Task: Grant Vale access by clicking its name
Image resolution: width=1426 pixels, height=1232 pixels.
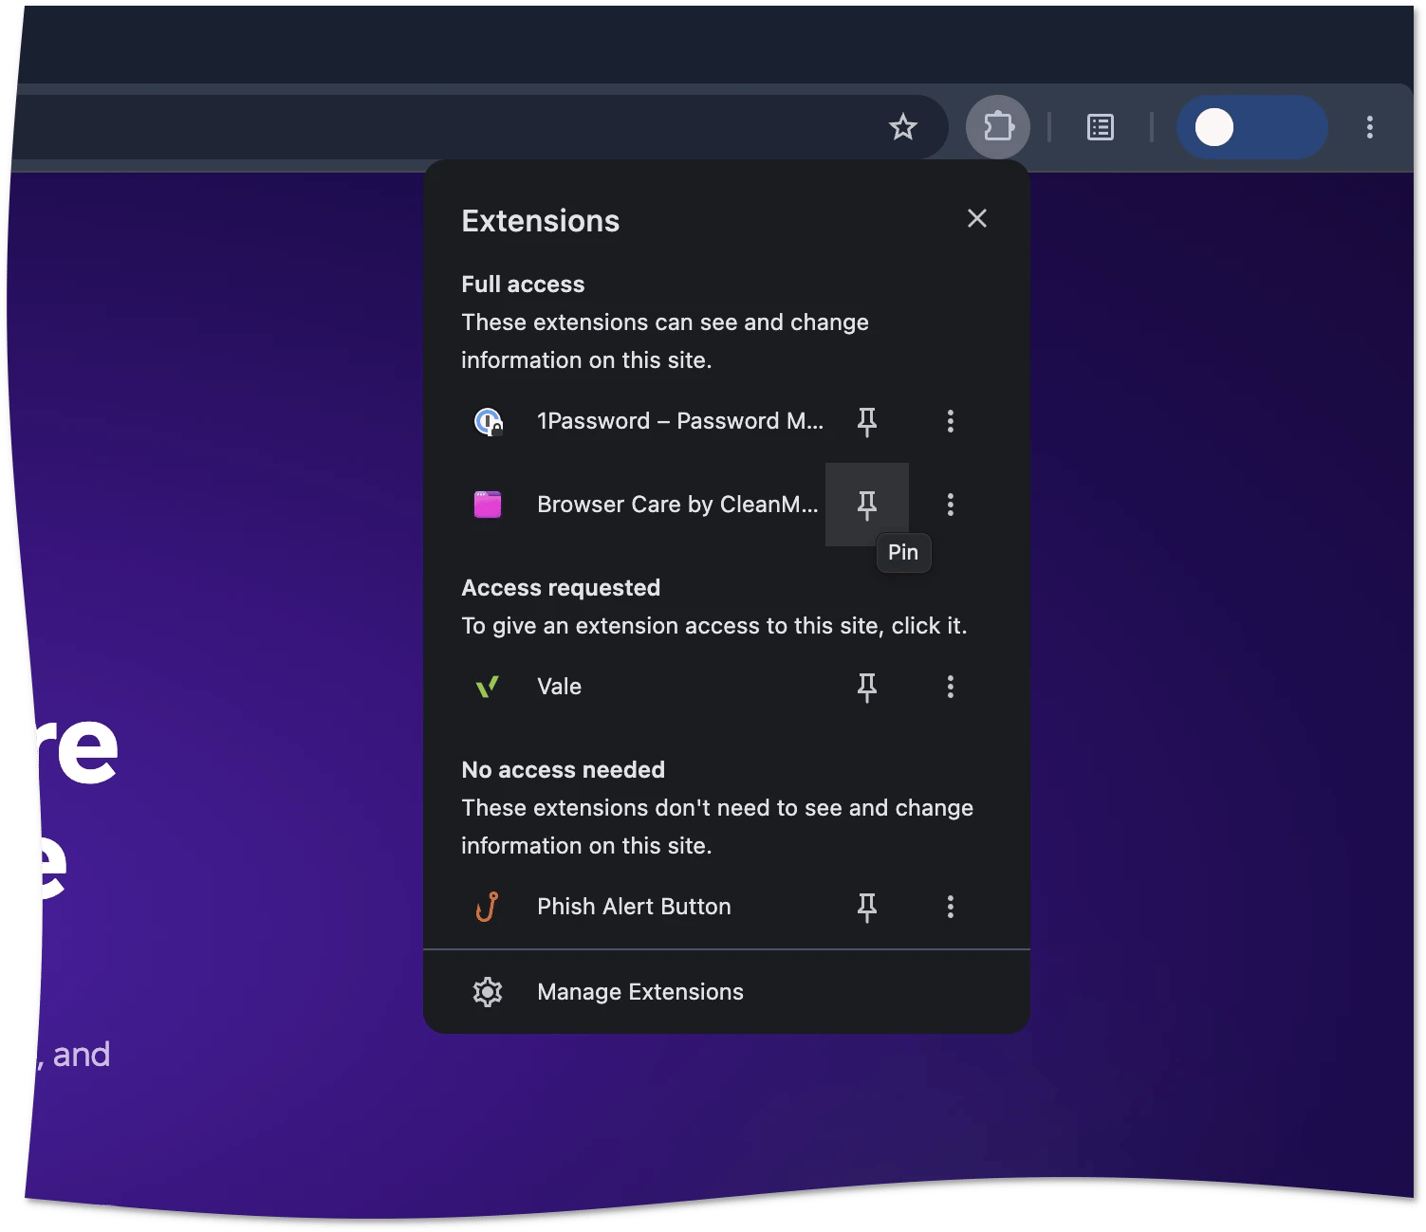Action: pos(559,687)
